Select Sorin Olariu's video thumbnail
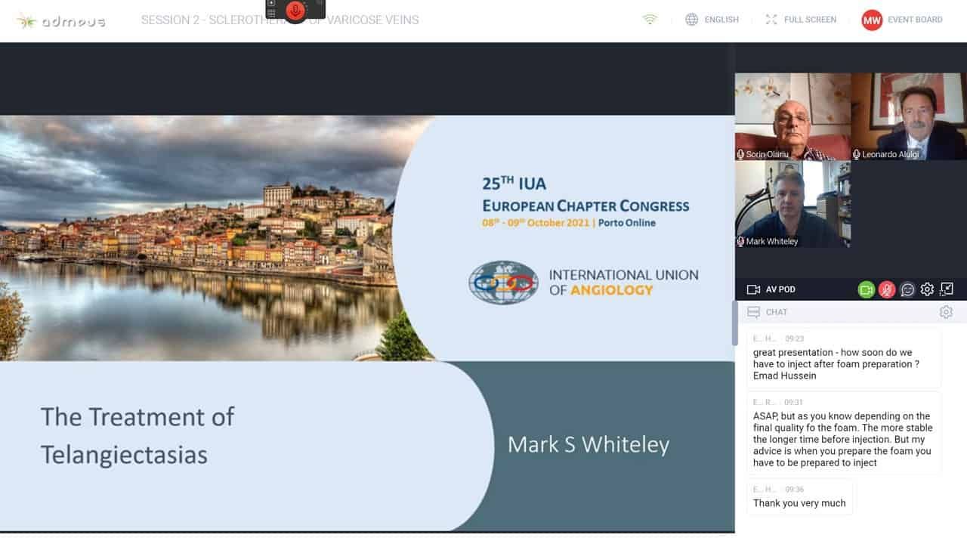This screenshot has width=967, height=544. (x=792, y=116)
